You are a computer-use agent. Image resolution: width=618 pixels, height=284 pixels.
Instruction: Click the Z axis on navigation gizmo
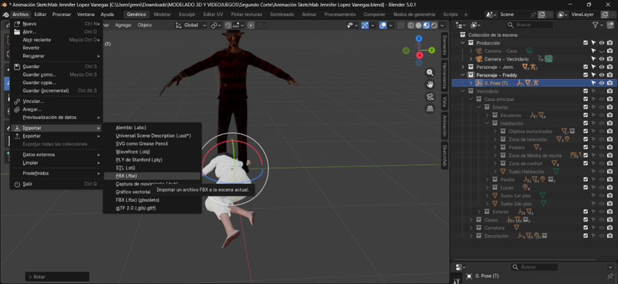tap(419, 39)
